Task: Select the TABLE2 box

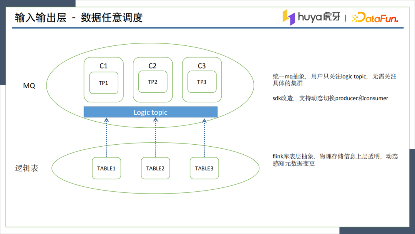Action: tap(155, 168)
